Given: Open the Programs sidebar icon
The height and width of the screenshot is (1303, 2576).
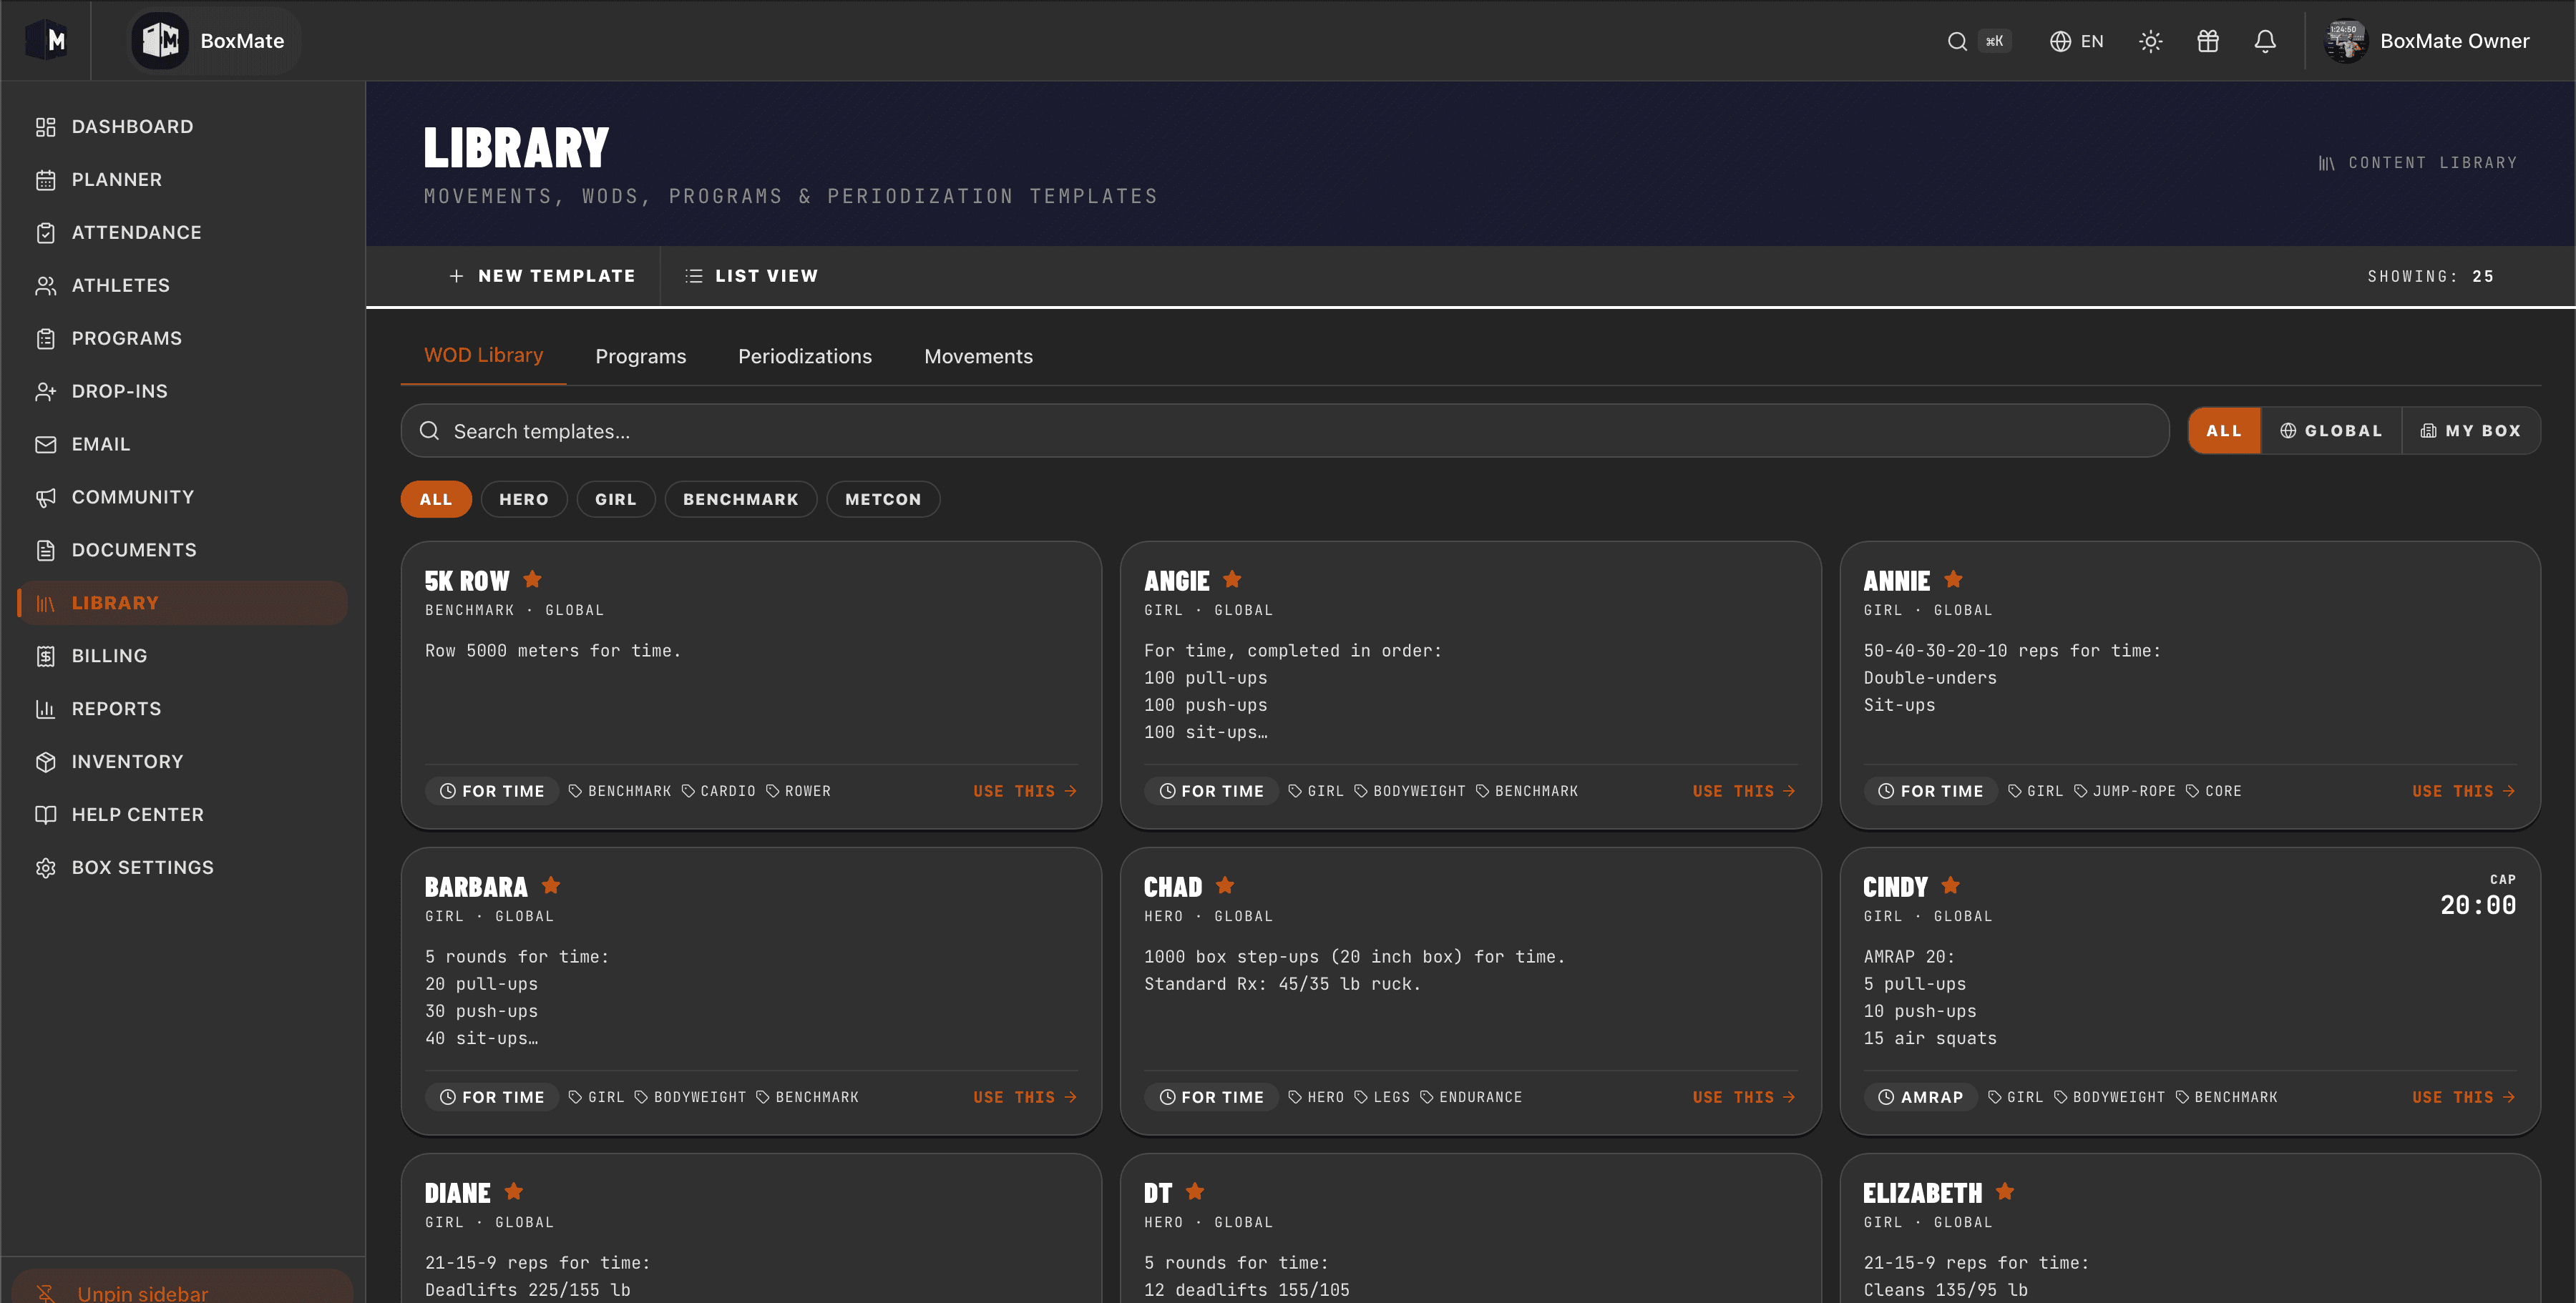Looking at the screenshot, I should tap(45, 339).
